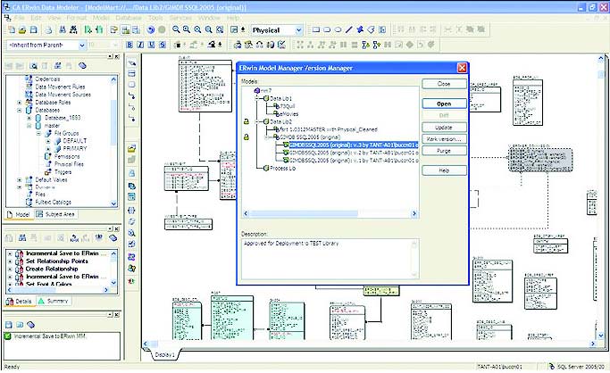Click the Help button in Version Manager
Screen dimensions: 610x373
(x=444, y=170)
